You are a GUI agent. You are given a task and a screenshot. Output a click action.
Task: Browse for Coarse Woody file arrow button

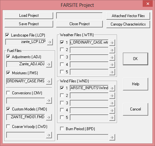49,135
